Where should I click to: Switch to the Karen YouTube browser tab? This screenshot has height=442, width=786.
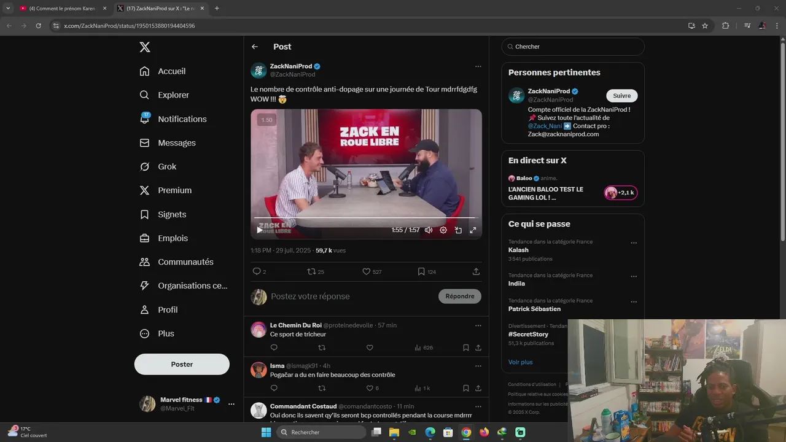[61, 9]
